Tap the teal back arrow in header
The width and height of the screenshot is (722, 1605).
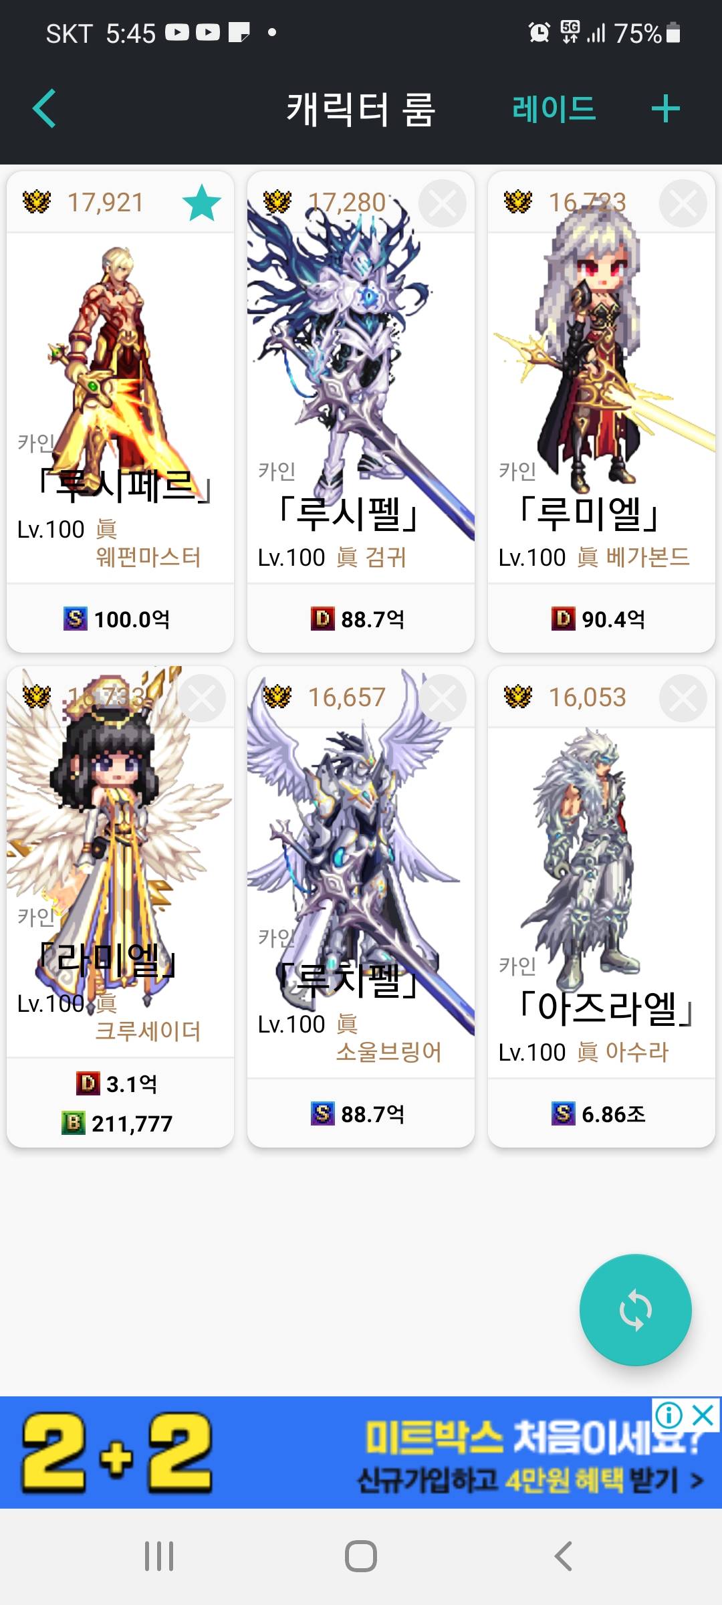(44, 108)
